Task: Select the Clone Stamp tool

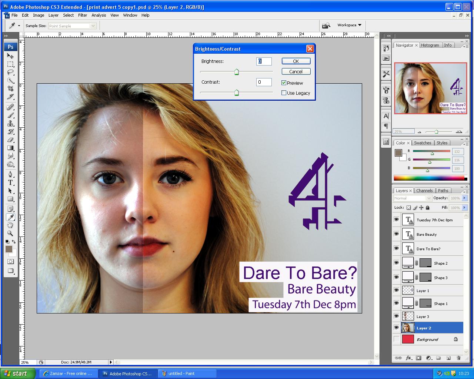Action: click(10, 123)
